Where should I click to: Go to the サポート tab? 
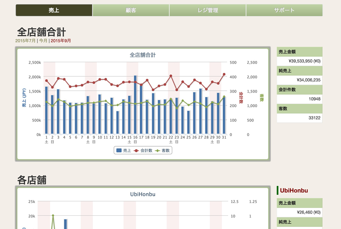pos(284,10)
